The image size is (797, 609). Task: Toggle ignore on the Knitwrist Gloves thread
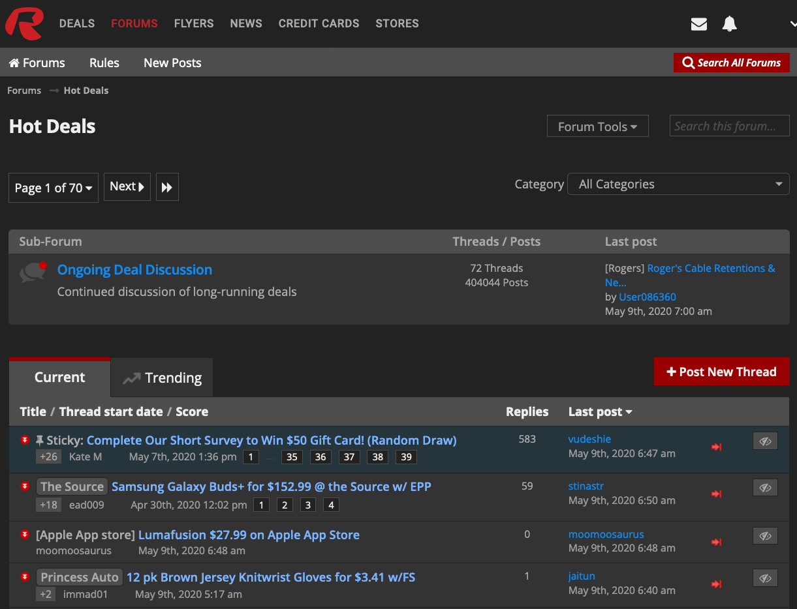point(765,578)
